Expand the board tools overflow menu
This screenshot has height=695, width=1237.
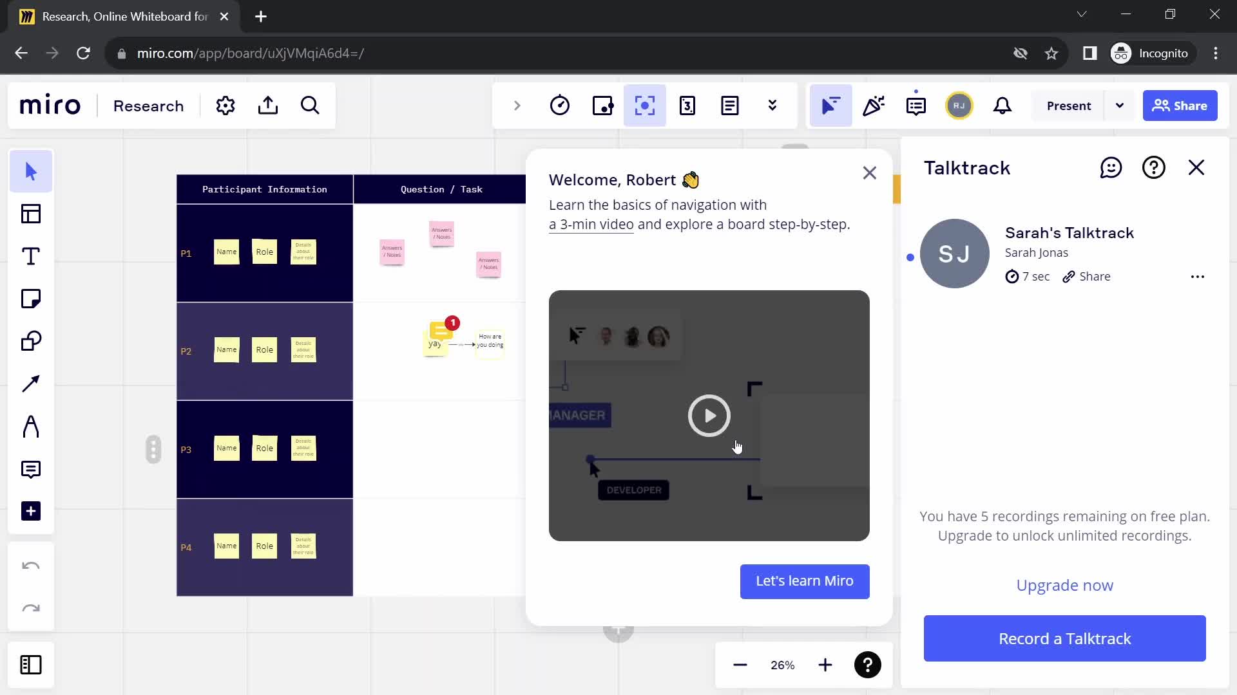pyautogui.click(x=772, y=106)
